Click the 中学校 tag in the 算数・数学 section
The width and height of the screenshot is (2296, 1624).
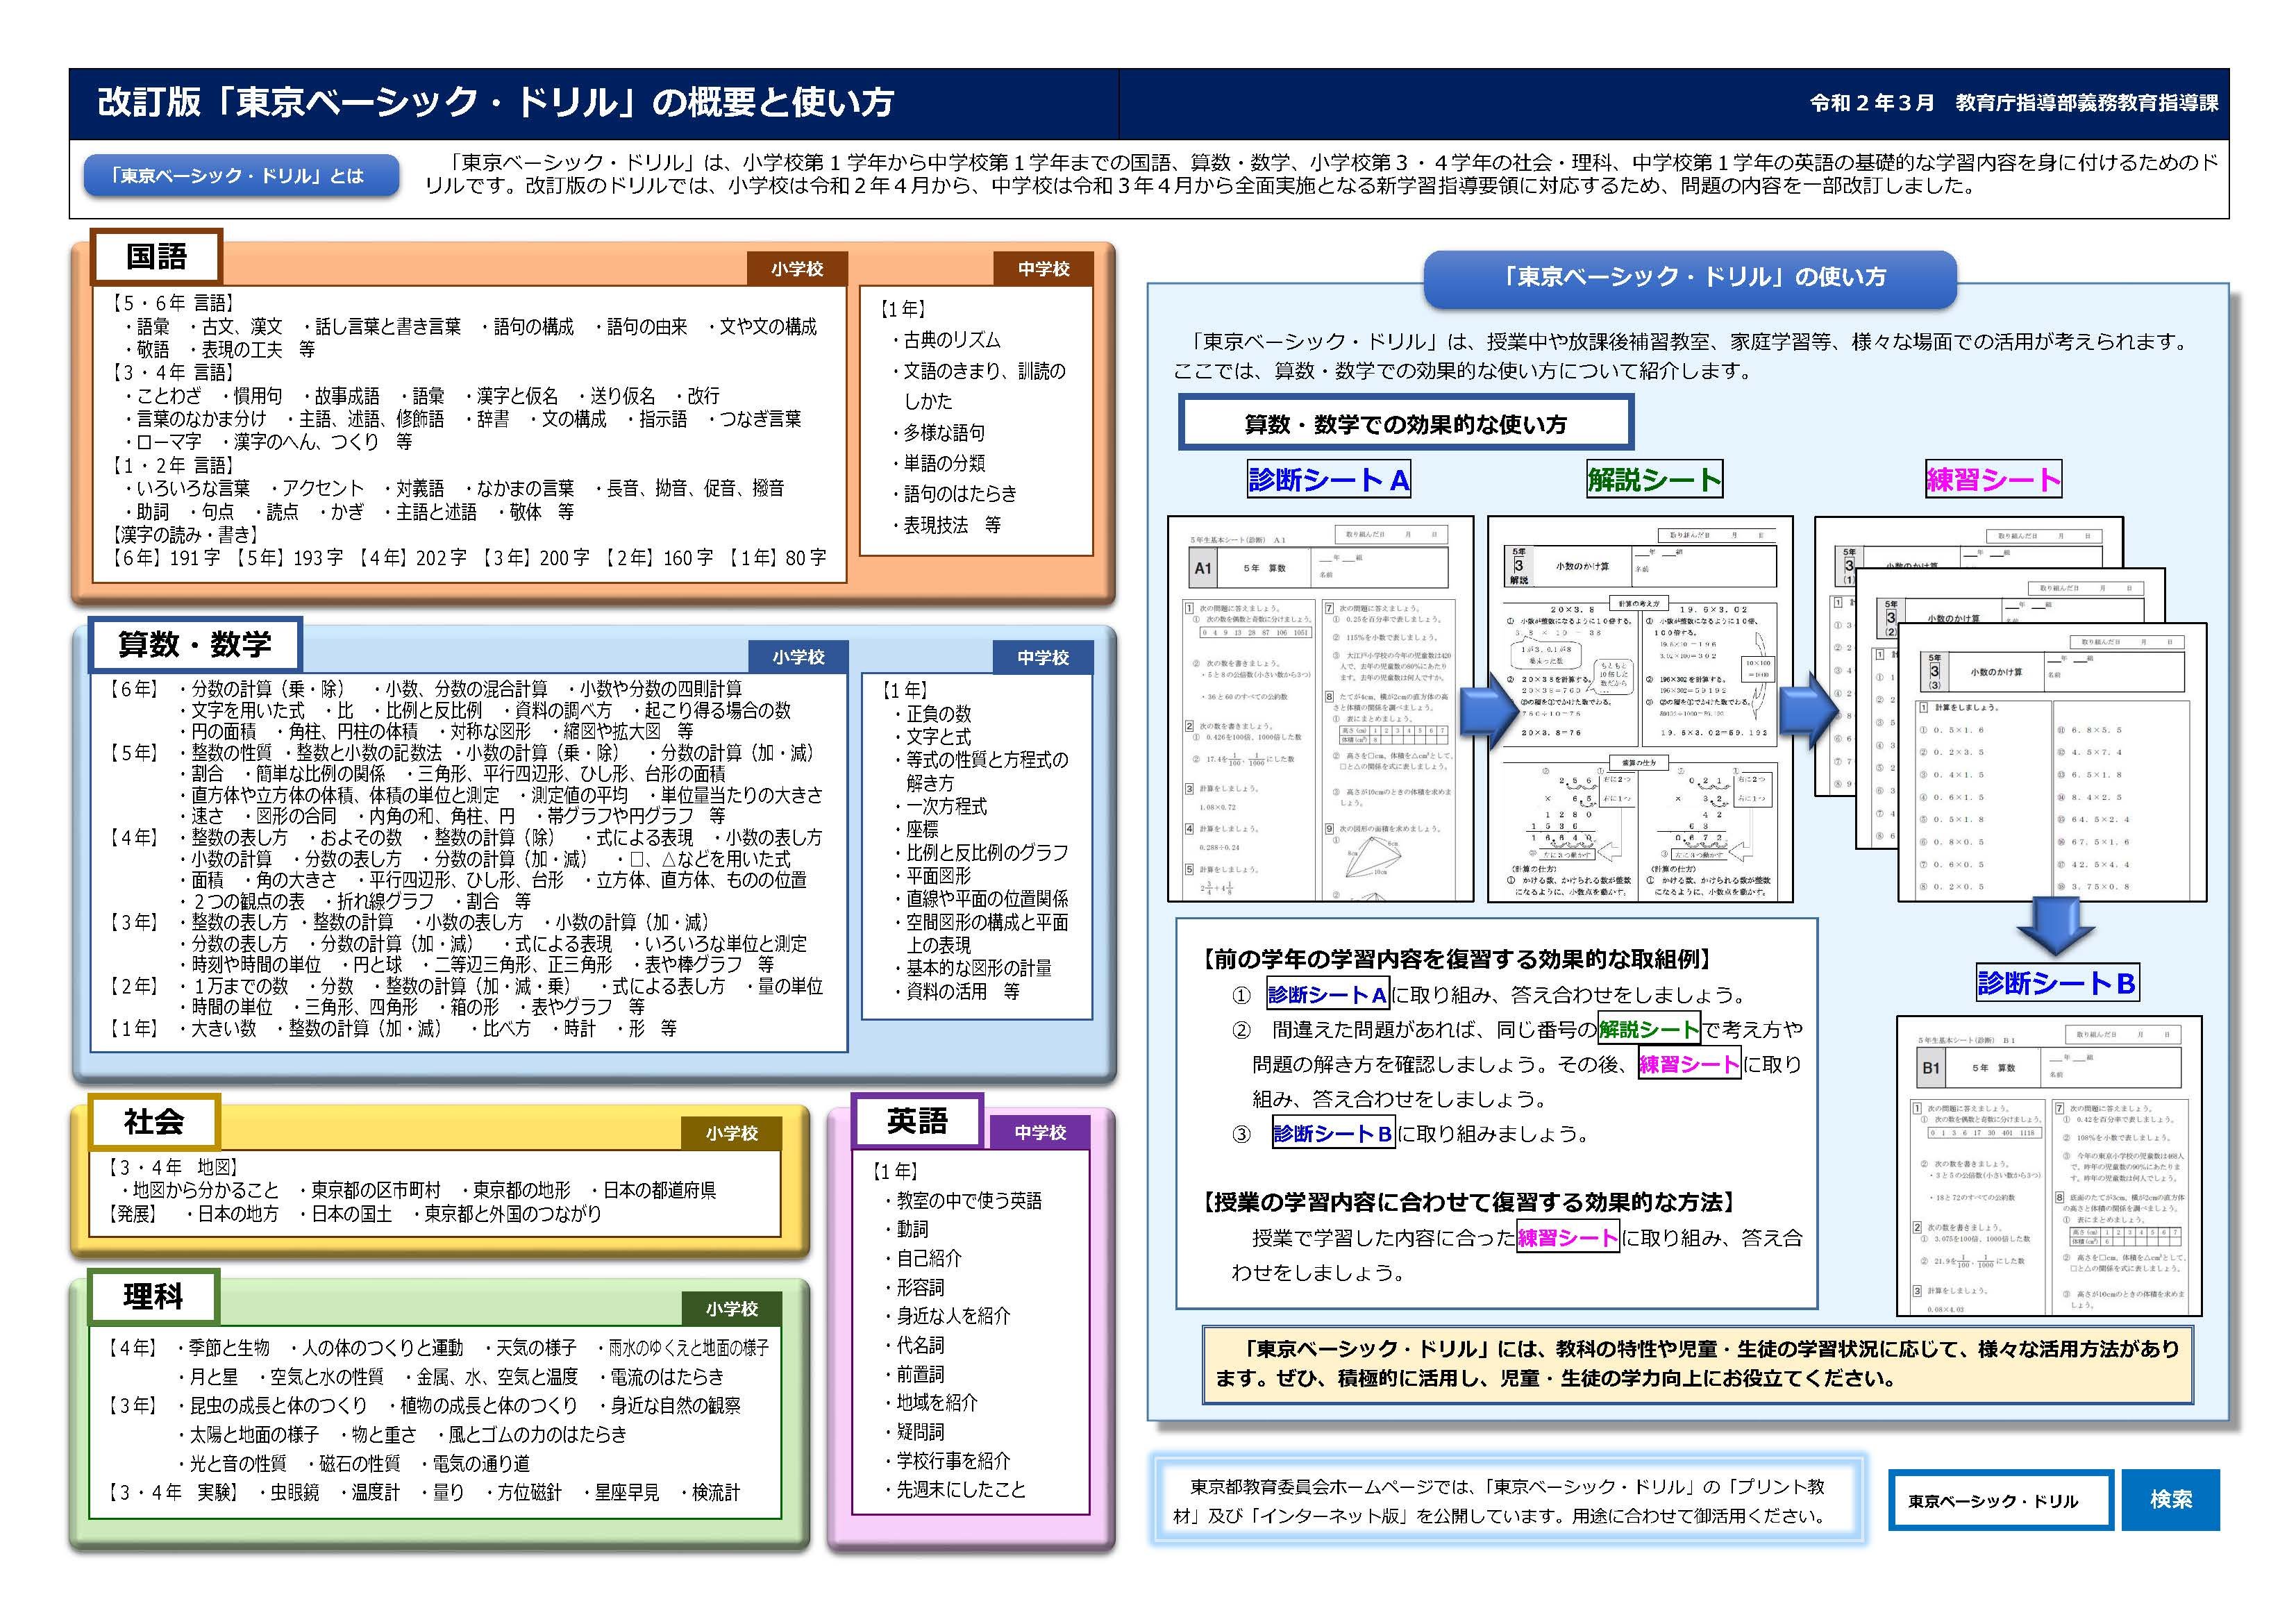point(1043,657)
